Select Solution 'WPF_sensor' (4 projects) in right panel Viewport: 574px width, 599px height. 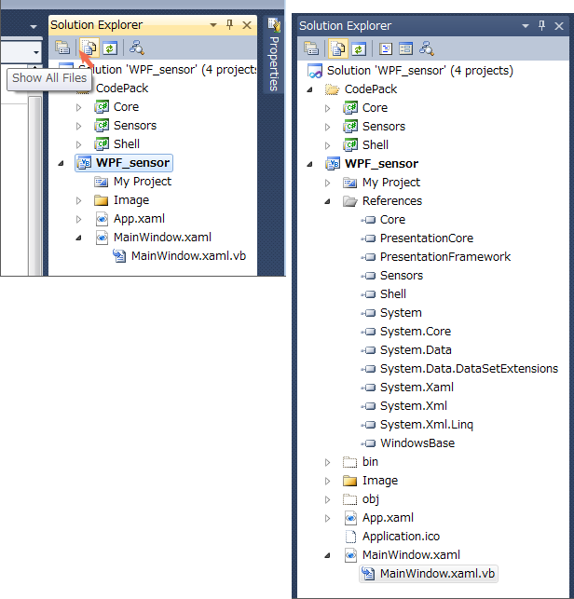pos(420,71)
